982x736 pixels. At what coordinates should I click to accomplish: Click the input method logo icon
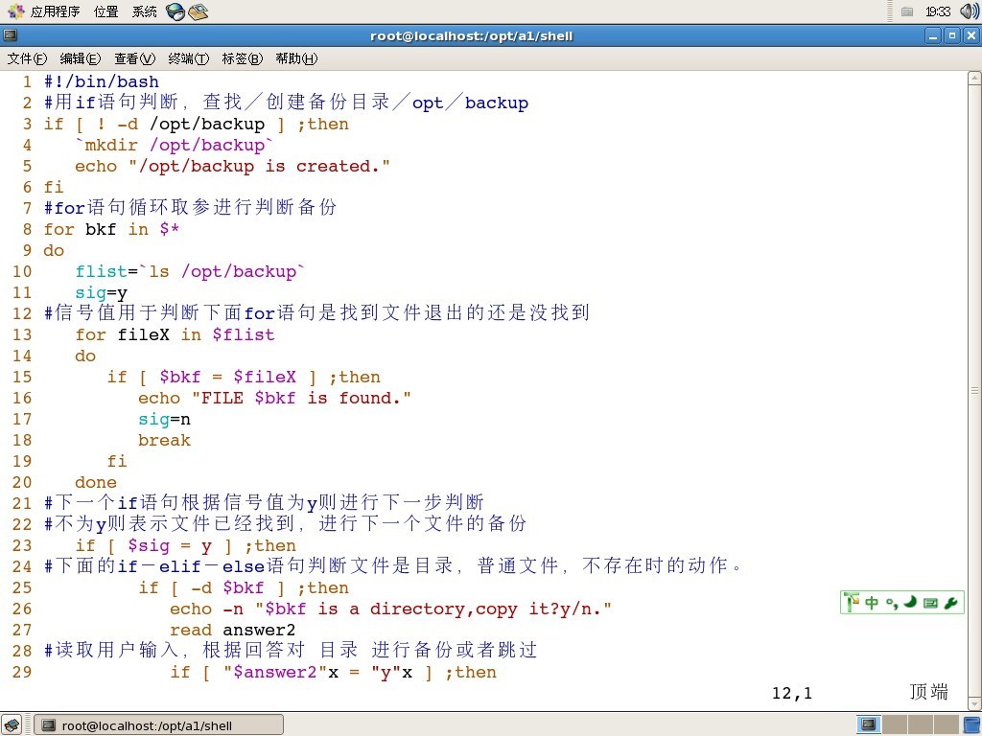852,602
